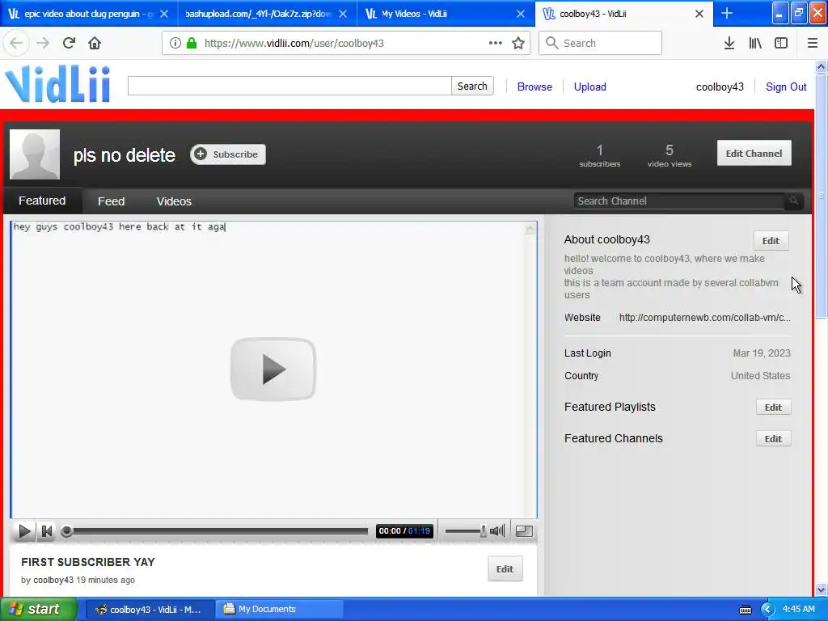Click the channel avatar picture
This screenshot has width=828, height=621.
point(35,154)
